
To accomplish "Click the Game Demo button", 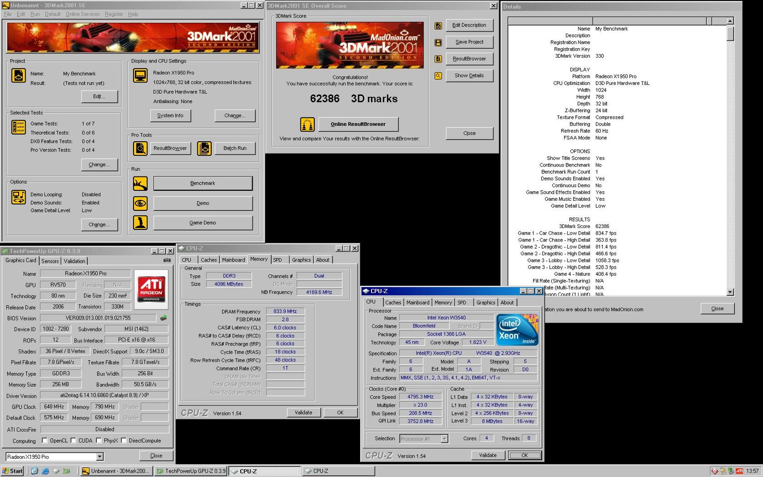I will [203, 223].
